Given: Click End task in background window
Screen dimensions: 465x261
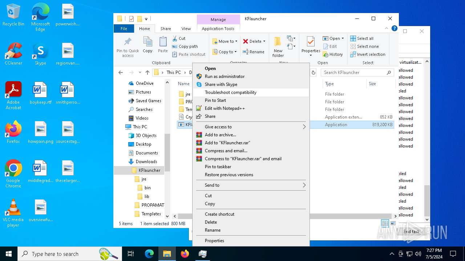Looking at the screenshot, I should tap(411, 232).
